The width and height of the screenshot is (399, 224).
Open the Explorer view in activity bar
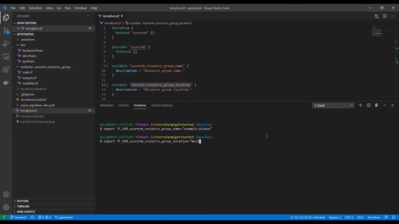point(6,17)
